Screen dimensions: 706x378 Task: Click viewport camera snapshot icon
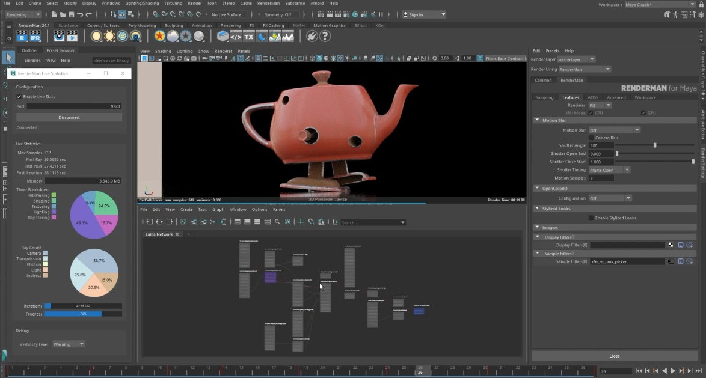tap(194, 58)
